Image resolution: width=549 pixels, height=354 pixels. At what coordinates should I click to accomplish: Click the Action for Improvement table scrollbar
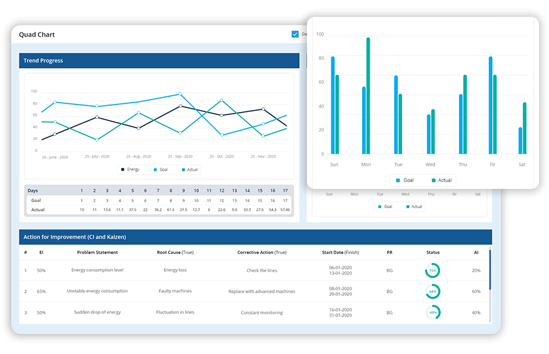coord(490,269)
